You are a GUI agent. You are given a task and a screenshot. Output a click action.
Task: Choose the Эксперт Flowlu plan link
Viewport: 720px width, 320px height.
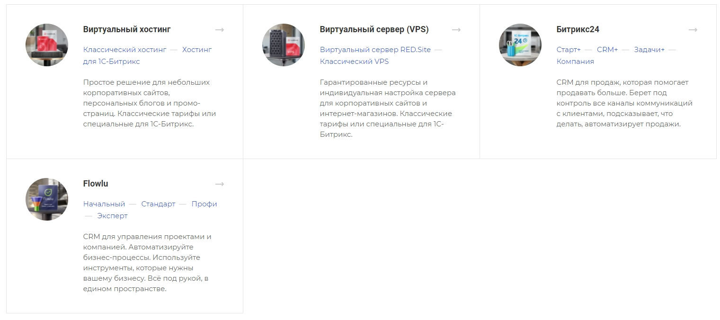click(113, 216)
